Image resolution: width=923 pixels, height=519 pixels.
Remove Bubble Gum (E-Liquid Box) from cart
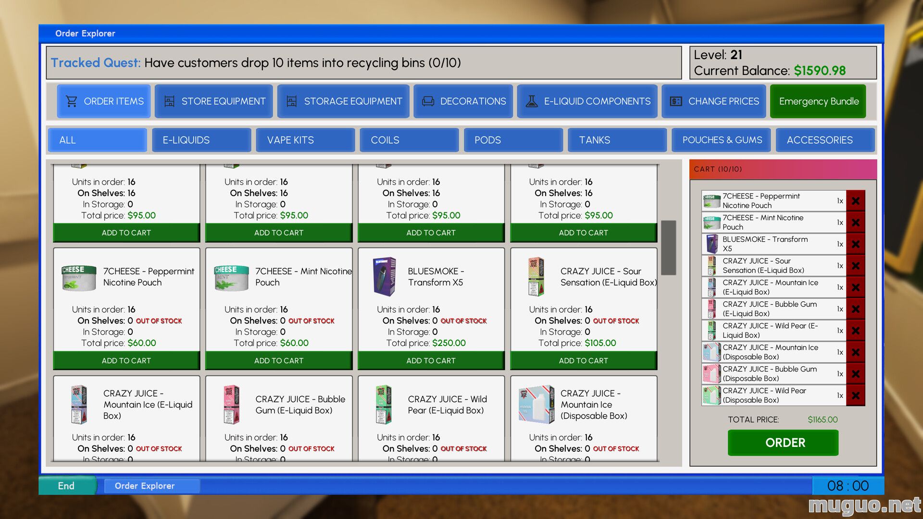pos(856,309)
